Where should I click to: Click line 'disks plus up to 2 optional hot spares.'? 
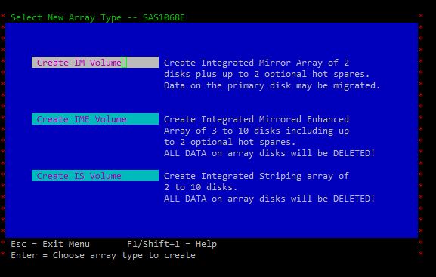(267, 74)
